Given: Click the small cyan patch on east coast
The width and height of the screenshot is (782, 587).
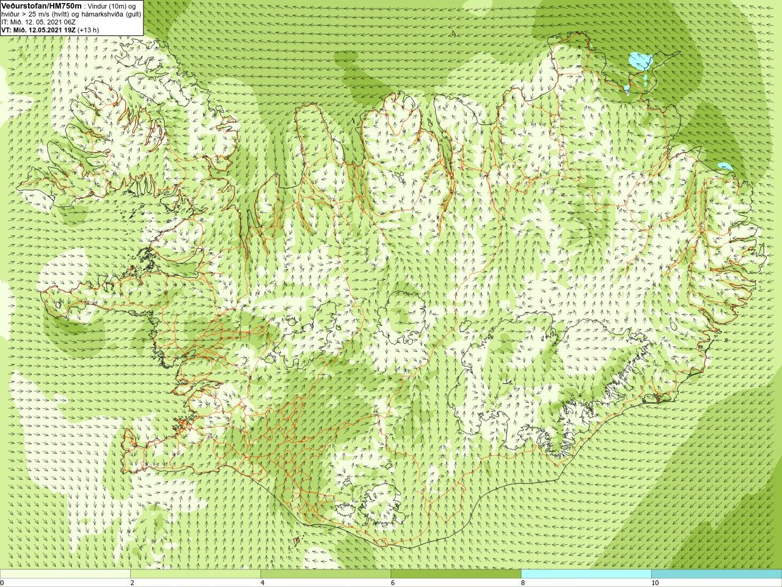Looking at the screenshot, I should click(x=725, y=166).
